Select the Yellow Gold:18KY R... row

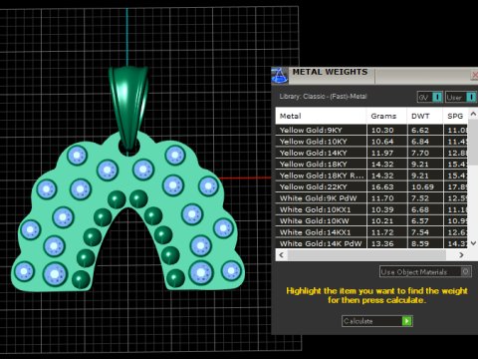[x=371, y=176]
